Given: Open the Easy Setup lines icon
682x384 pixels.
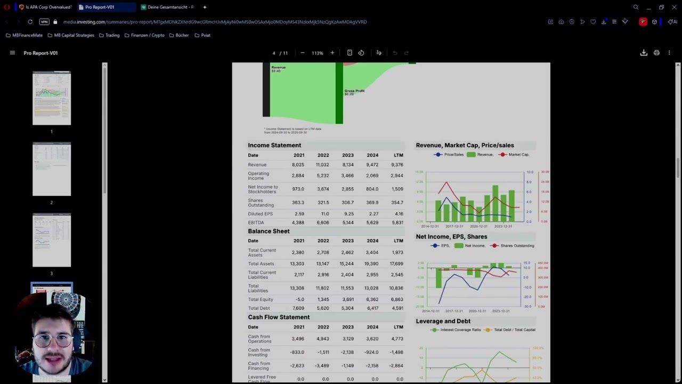Looking at the screenshot, I should (x=614, y=22).
